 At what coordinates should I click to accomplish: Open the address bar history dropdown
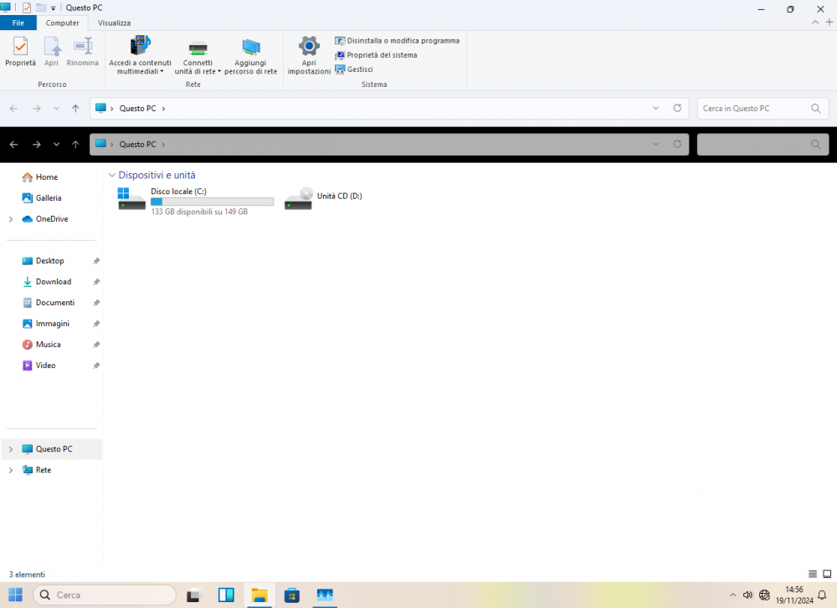coord(655,108)
